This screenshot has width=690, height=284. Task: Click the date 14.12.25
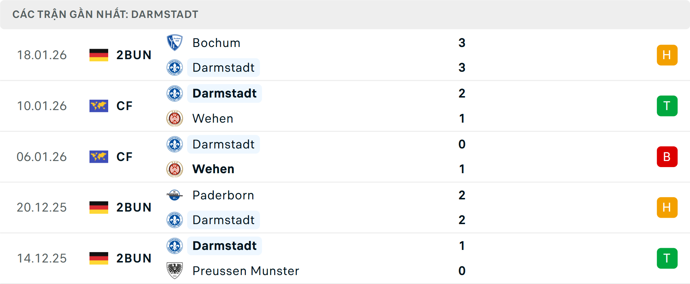coord(42,258)
